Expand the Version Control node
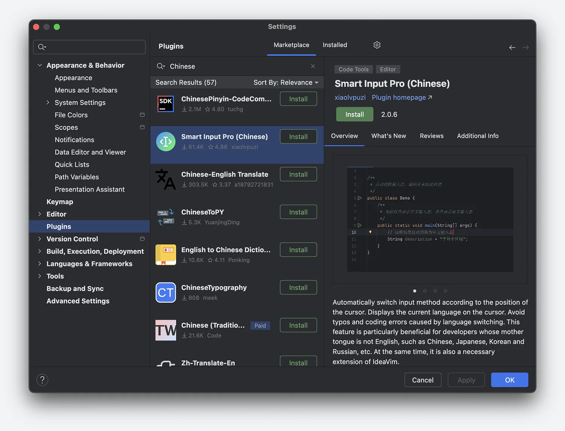The image size is (565, 431). (x=40, y=239)
